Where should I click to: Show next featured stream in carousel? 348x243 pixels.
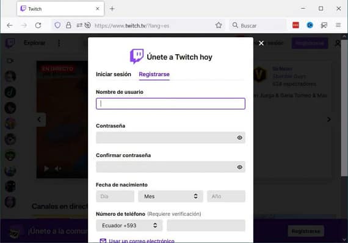(x=329, y=119)
